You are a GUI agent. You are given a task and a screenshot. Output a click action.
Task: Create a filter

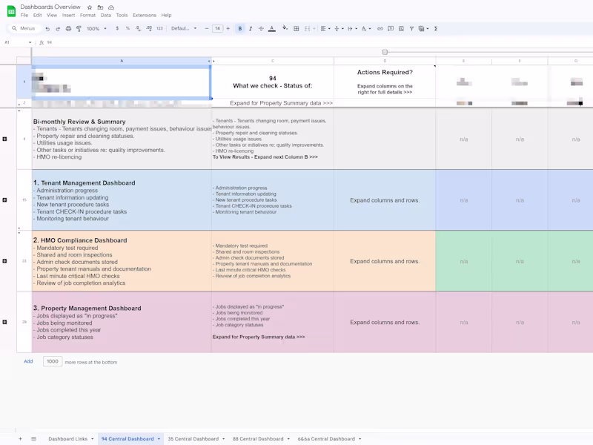411,28
